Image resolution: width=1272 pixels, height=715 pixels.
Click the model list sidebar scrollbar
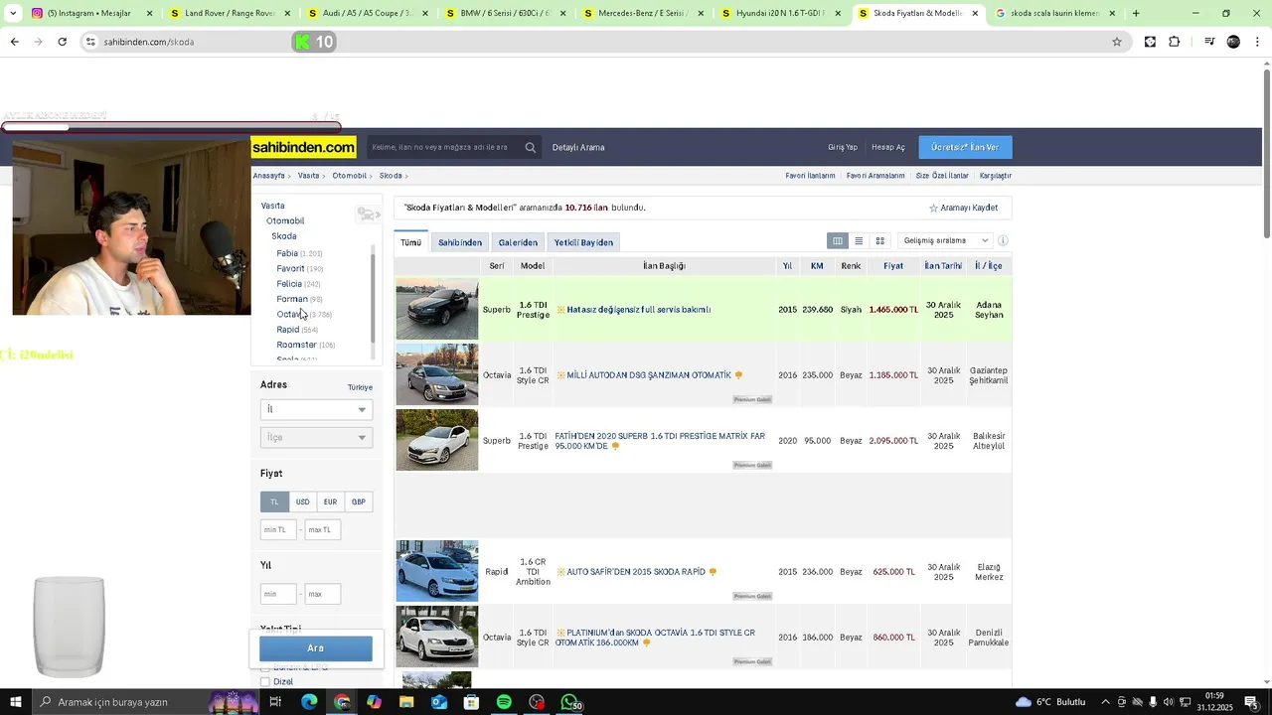pyautogui.click(x=373, y=298)
